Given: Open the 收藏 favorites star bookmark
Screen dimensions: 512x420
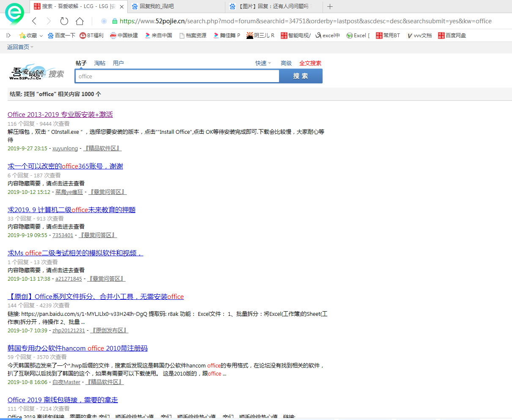Looking at the screenshot, I should [28, 36].
